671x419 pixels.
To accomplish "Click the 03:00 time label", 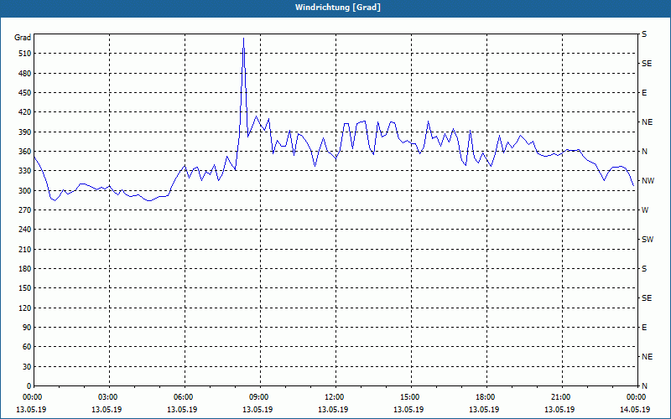I will click(x=107, y=396).
